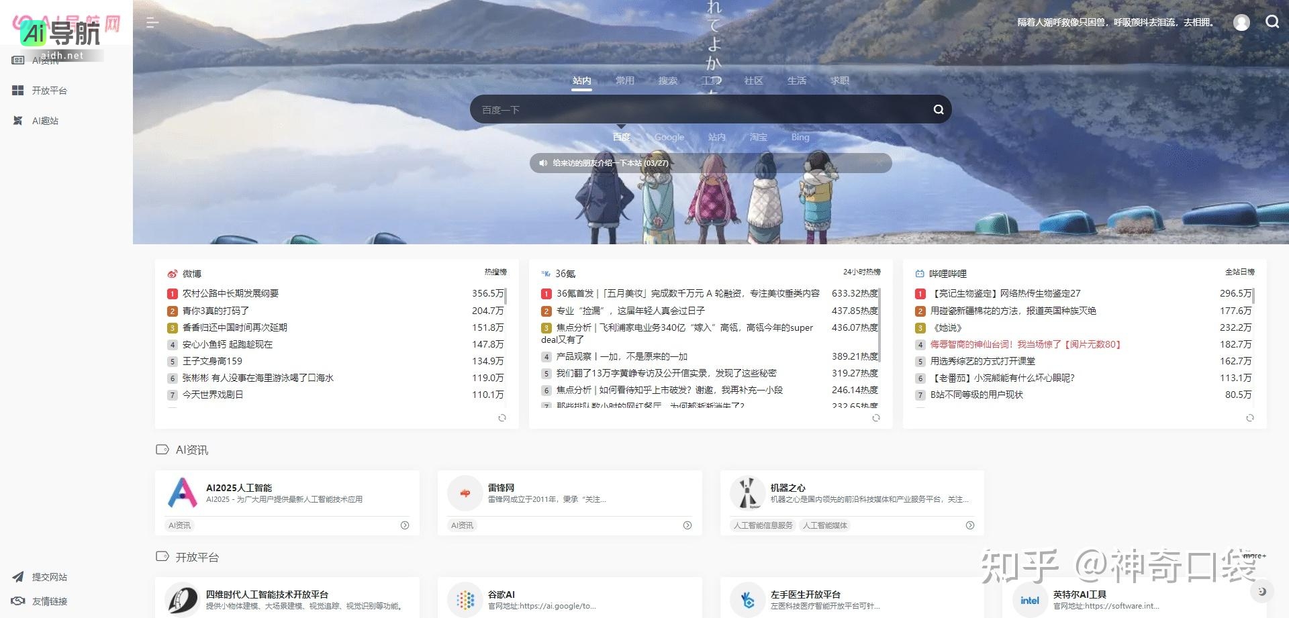Screen dimensions: 1289x618
Task: Switch to the 求职 search tab
Action: click(839, 81)
